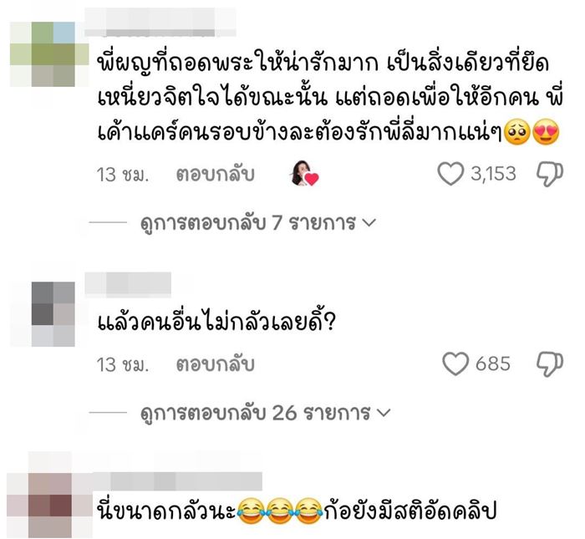Reply to the first comment via ตอบกลับ
585x539 pixels.
click(x=216, y=174)
